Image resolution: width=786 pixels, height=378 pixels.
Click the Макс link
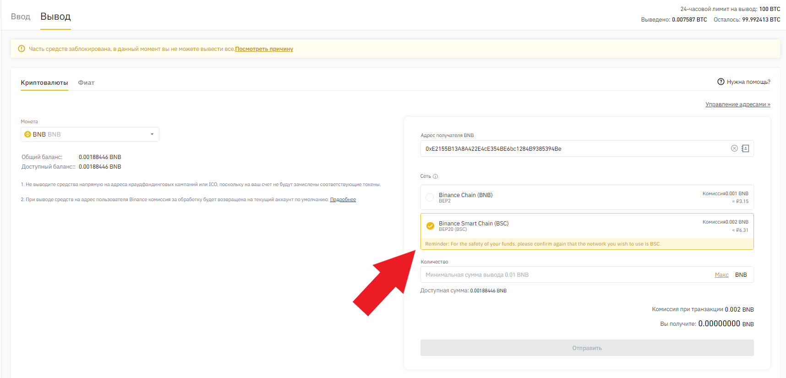pos(722,275)
